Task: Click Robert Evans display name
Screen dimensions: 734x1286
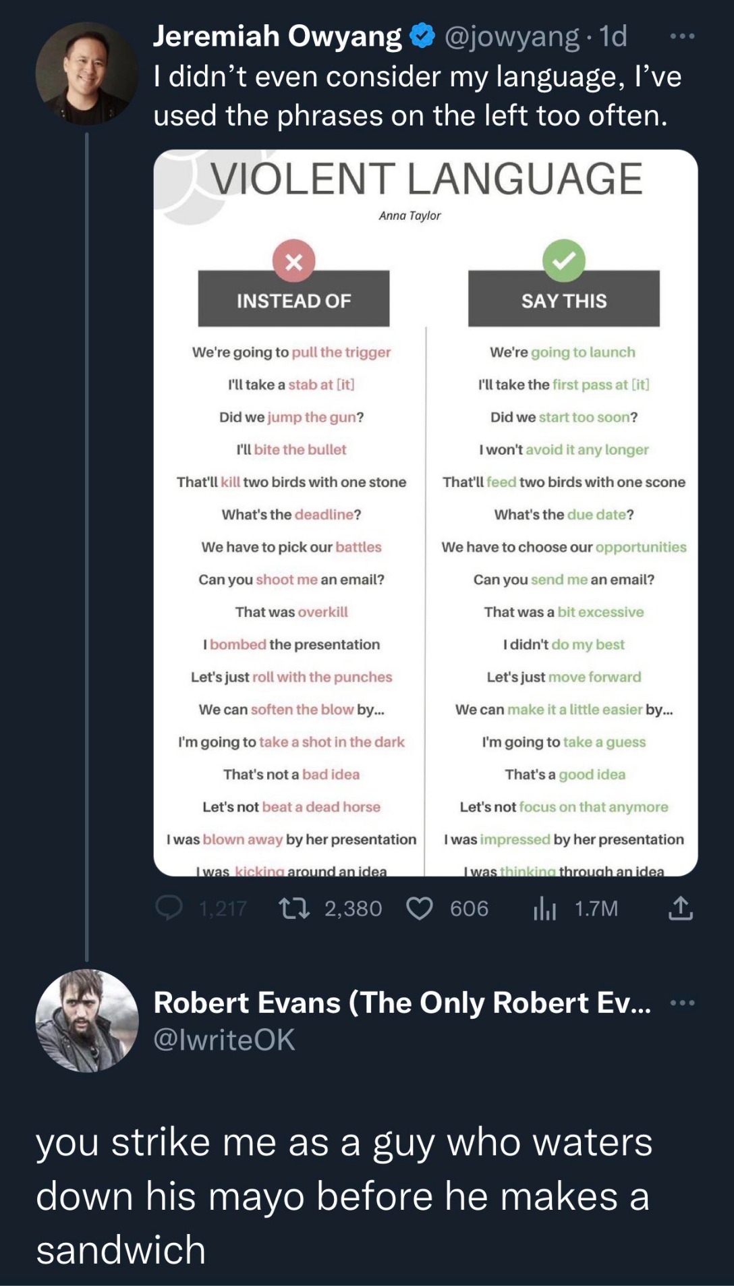Action: pos(402,1003)
